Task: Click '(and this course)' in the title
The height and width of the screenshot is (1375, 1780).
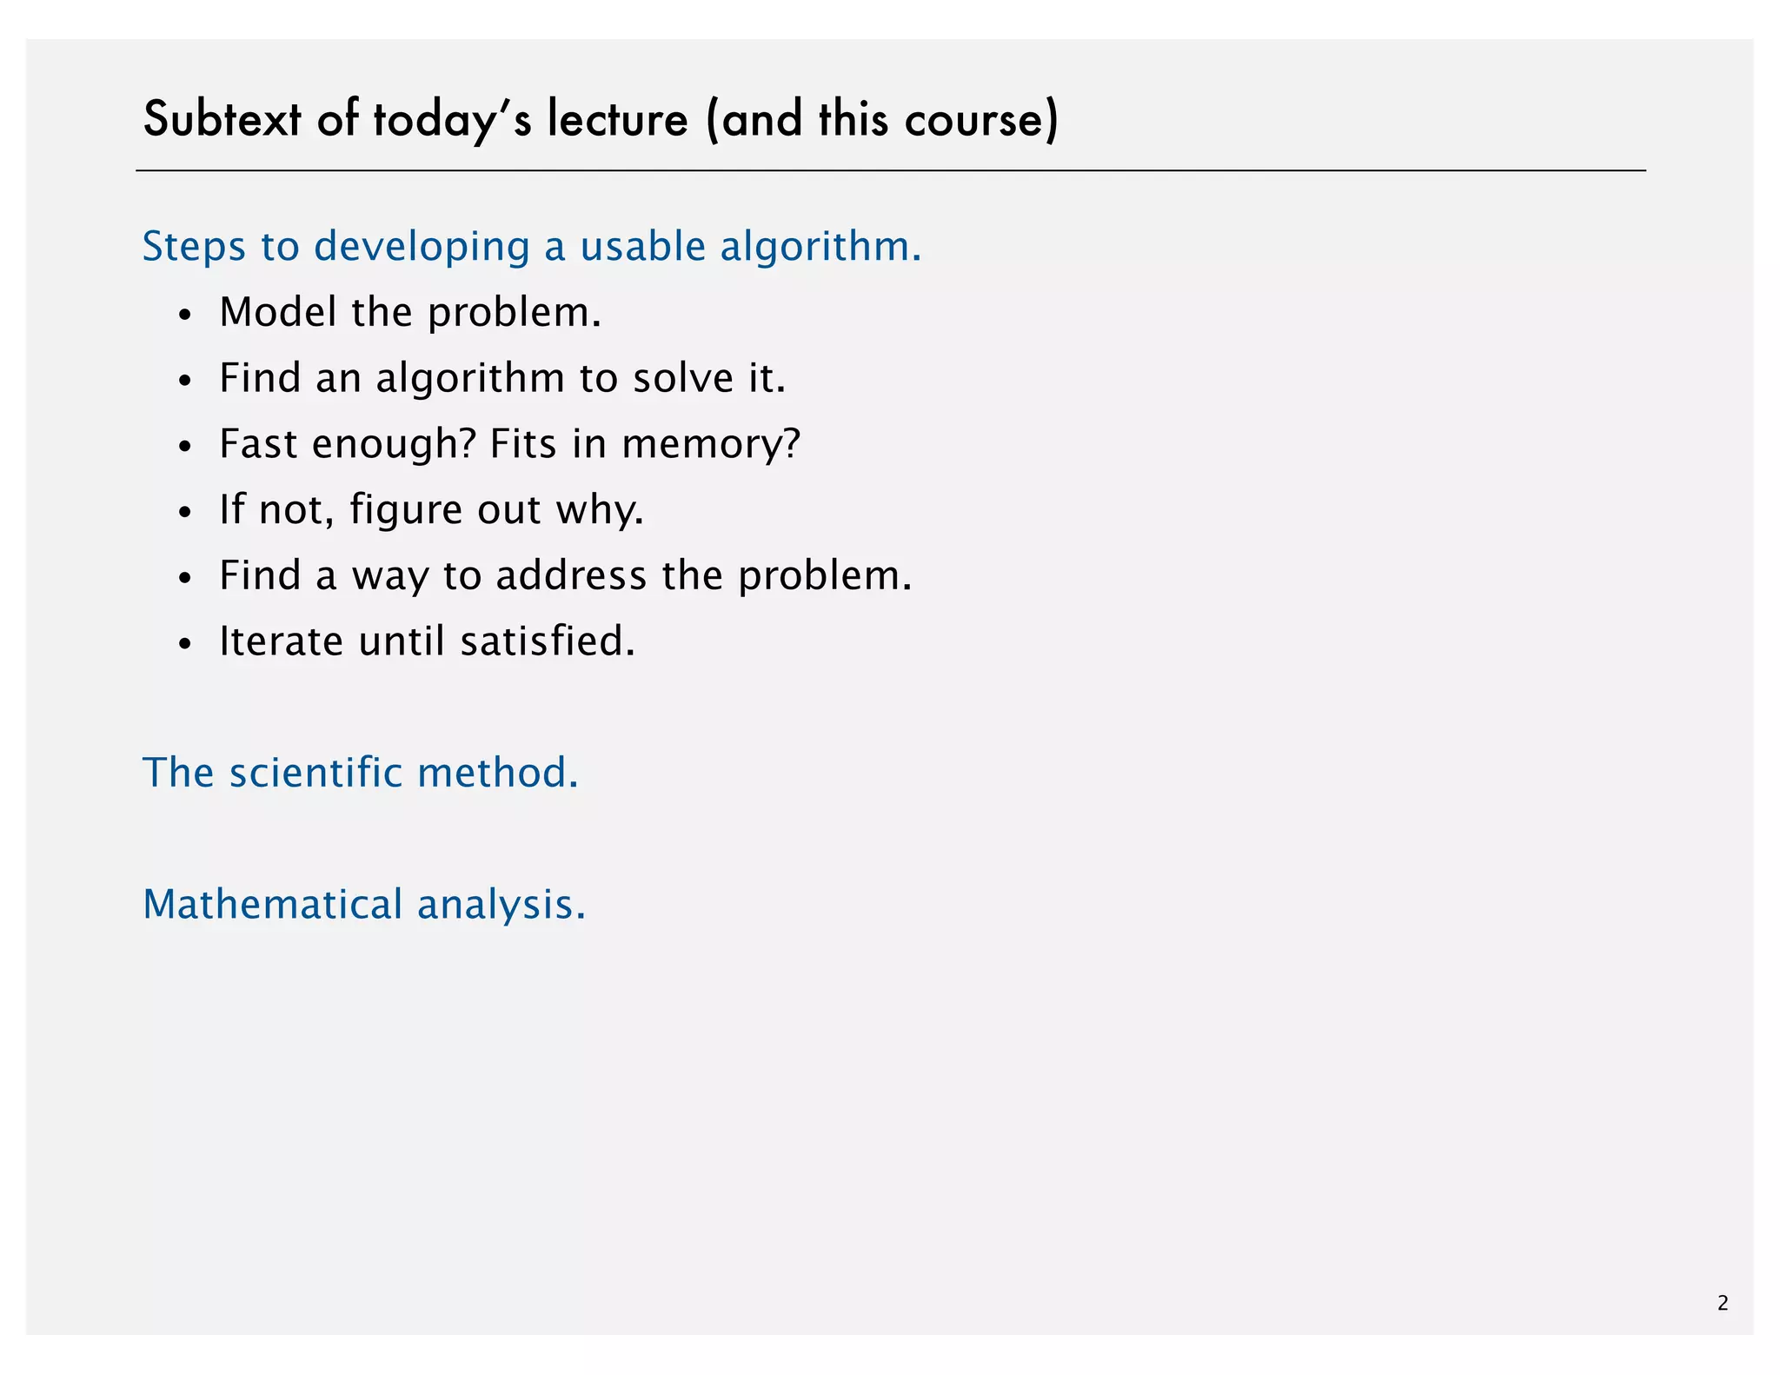Action: tap(882, 119)
